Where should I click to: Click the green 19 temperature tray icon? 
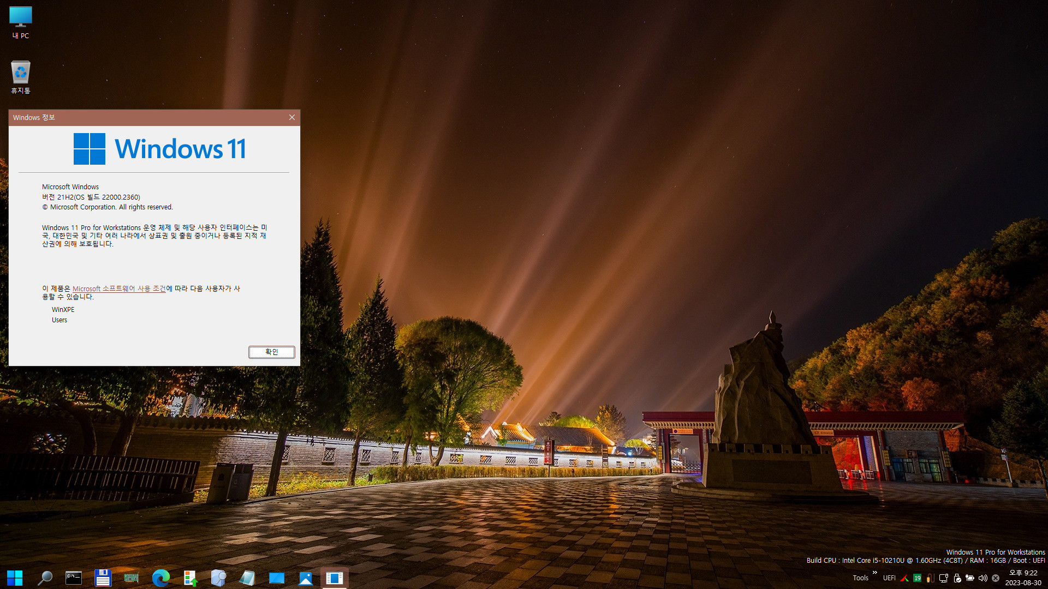point(918,578)
